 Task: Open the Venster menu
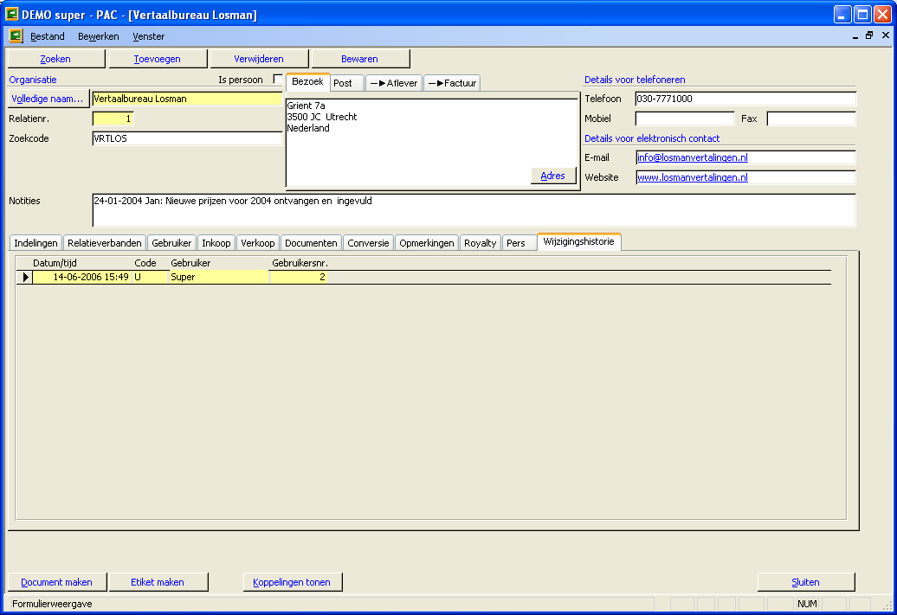pyautogui.click(x=148, y=36)
